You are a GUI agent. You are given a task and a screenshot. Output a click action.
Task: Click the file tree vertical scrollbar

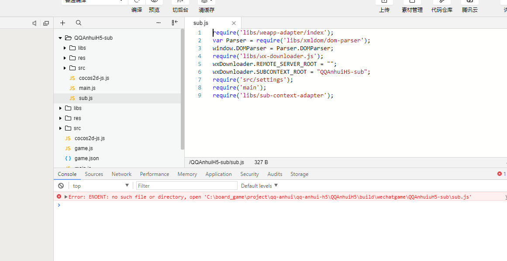(183, 89)
